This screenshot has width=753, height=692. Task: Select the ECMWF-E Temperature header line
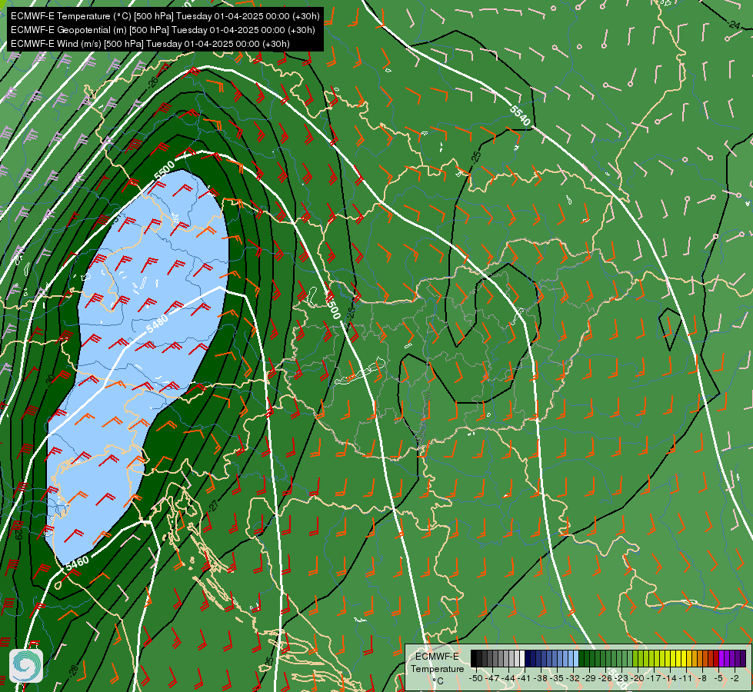pyautogui.click(x=165, y=16)
